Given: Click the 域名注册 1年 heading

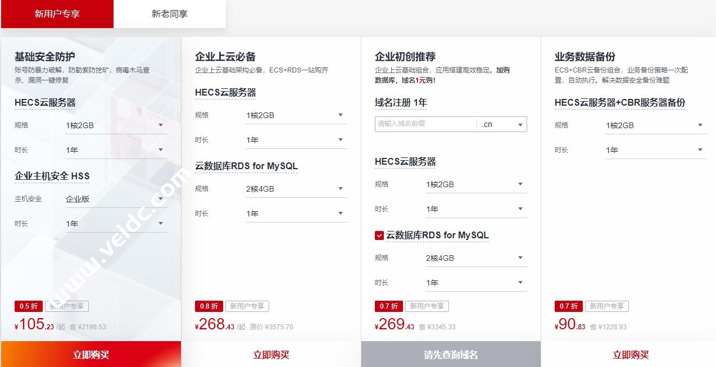Looking at the screenshot, I should 401,103.
